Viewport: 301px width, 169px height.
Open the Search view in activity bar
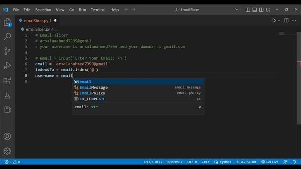8,37
